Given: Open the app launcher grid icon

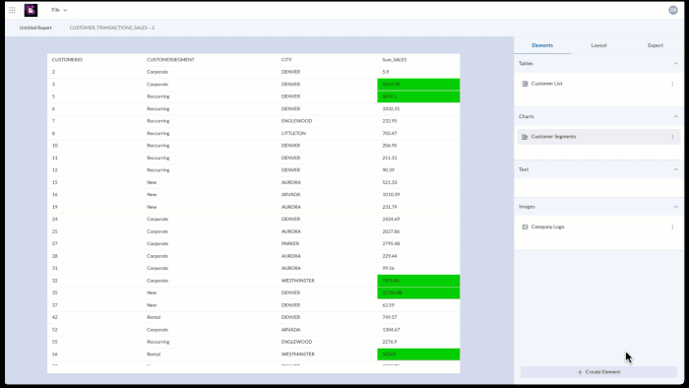Looking at the screenshot, I should pos(12,10).
